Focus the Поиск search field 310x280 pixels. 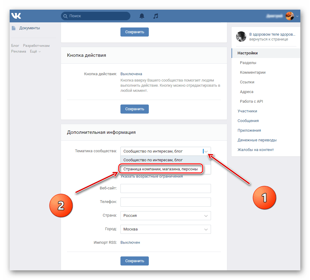pyautogui.click(x=96, y=16)
